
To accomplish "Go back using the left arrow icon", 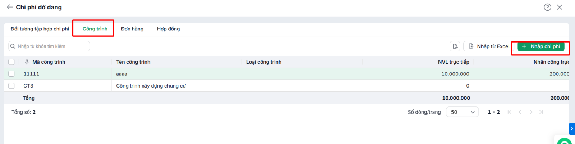I will [10, 7].
